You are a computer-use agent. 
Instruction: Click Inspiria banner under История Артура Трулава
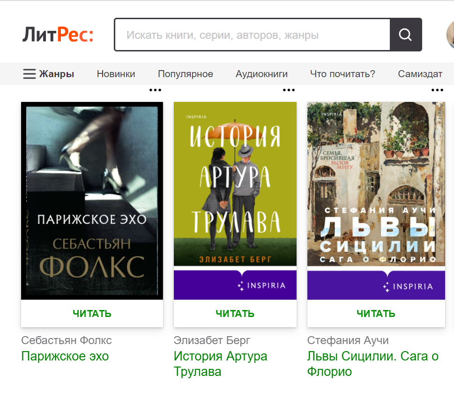[235, 285]
